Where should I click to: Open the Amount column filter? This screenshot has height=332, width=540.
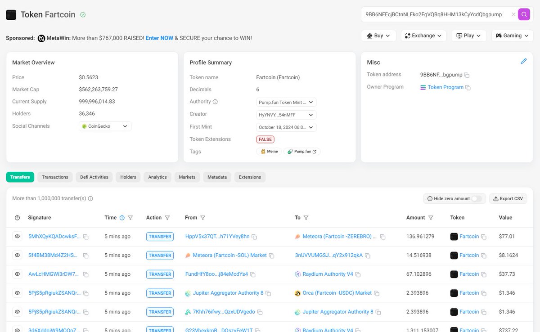[431, 218]
